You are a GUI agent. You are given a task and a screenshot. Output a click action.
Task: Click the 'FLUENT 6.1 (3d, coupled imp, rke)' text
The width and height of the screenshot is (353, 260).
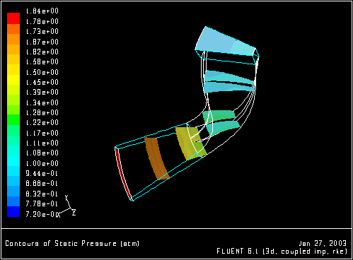pyautogui.click(x=282, y=252)
